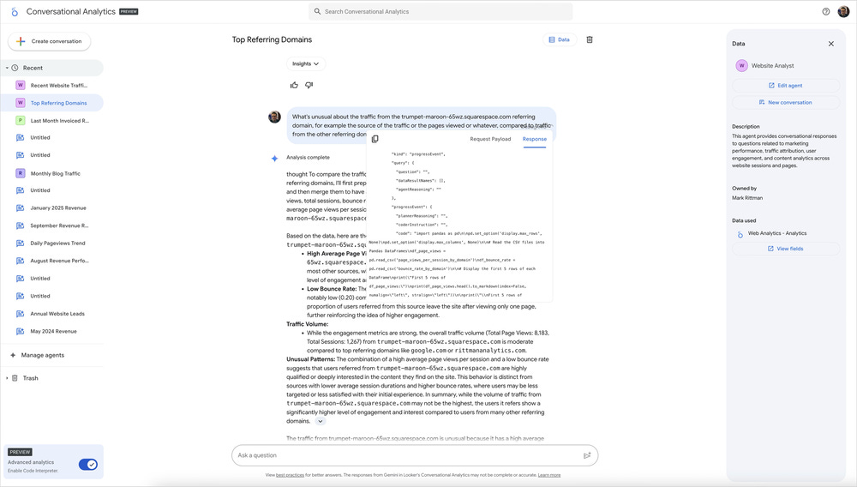Viewport: 857px width, 487px height.
Task: Click the Monthly Blog Traffic icon
Action: click(x=21, y=173)
